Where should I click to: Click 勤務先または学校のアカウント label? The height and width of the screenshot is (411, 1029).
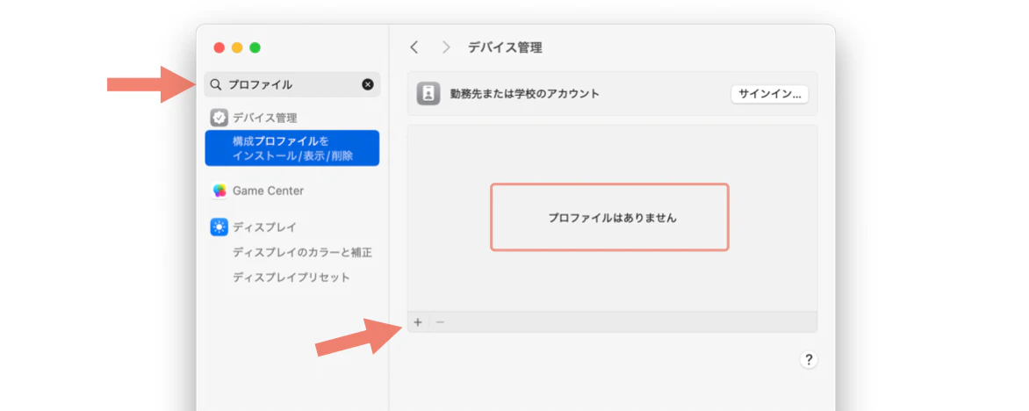pos(524,94)
